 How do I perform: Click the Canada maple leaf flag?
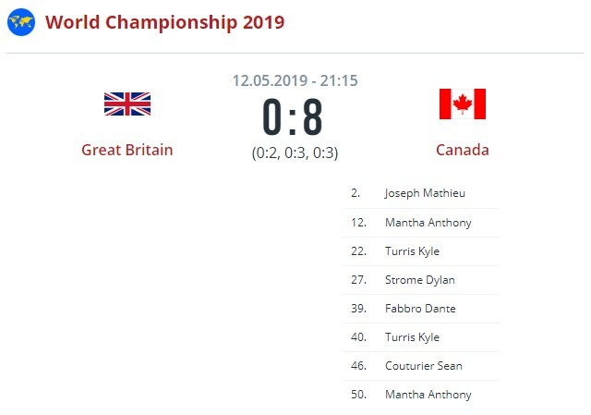[x=462, y=104]
